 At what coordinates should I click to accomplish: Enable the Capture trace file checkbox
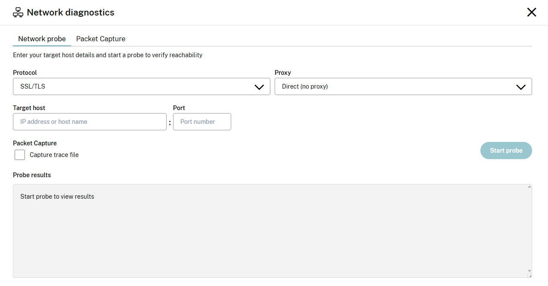click(x=20, y=155)
